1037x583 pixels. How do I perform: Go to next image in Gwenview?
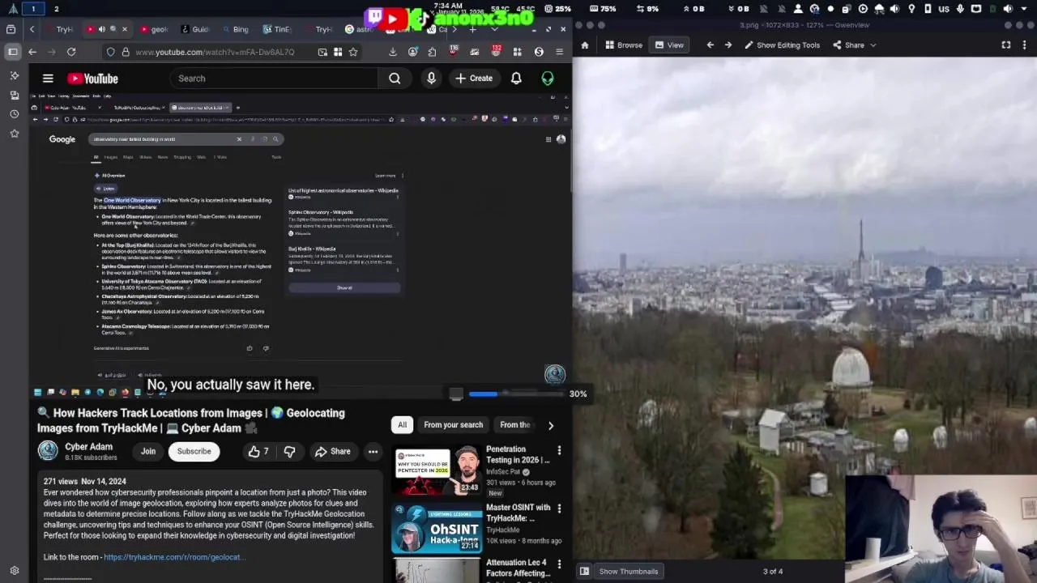[x=728, y=45]
